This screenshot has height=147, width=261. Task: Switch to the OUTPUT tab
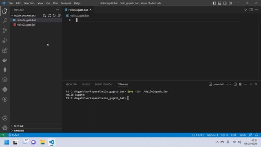pyautogui.click(x=86, y=85)
